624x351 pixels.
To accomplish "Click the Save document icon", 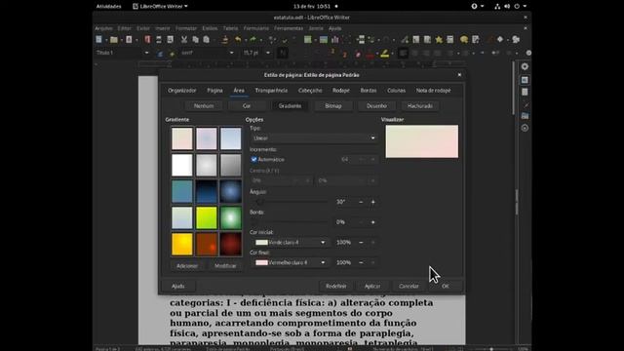I will coord(129,39).
